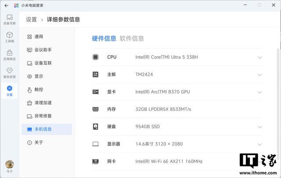Open the 通用 general settings item
281x178 pixels.
39,37
